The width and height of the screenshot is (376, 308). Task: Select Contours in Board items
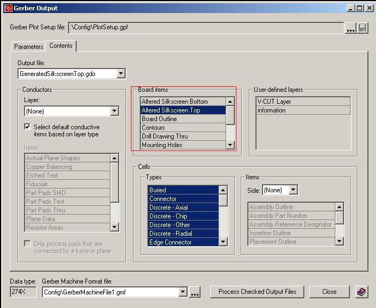click(x=183, y=128)
